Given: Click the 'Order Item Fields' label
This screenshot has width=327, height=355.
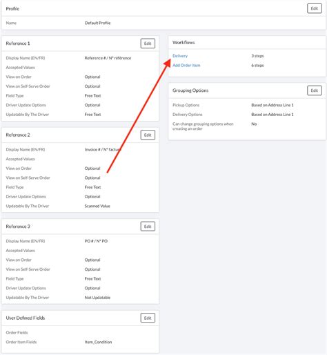Looking at the screenshot, I should click(21, 342).
